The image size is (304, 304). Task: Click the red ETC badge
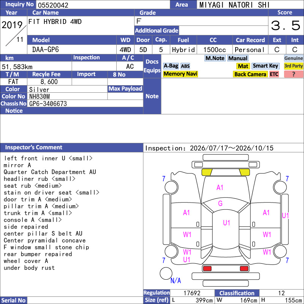point(274,74)
